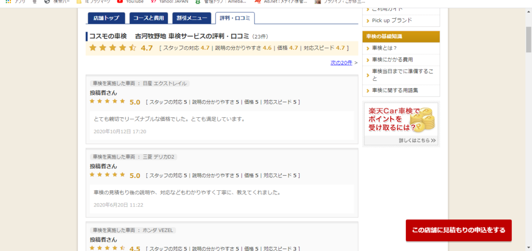Click 投稿者さん in the デリカD2 review

pos(103,166)
